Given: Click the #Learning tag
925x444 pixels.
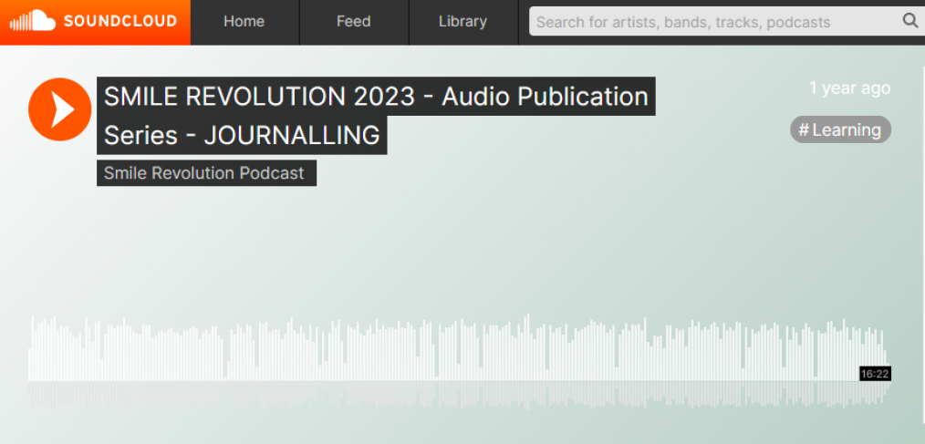Looking at the screenshot, I should click(840, 129).
